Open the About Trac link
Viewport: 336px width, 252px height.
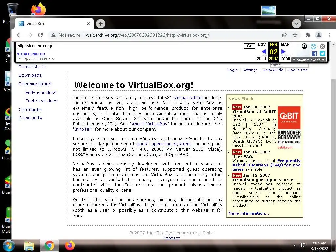point(298,70)
